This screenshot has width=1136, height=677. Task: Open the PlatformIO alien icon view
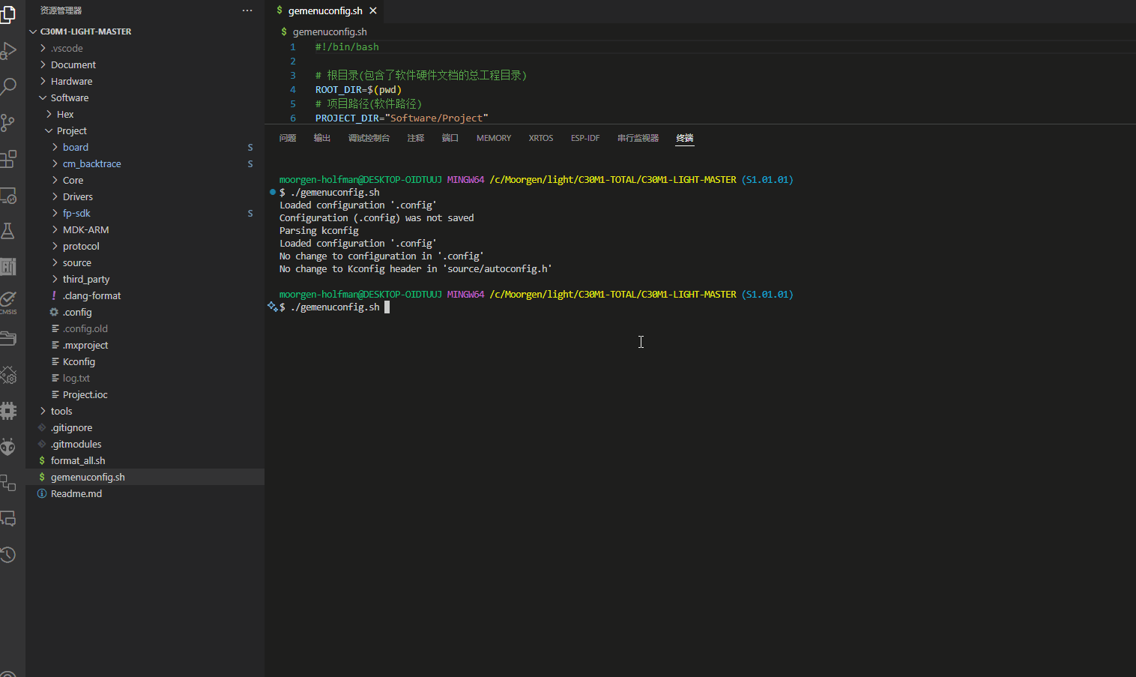[x=8, y=448]
